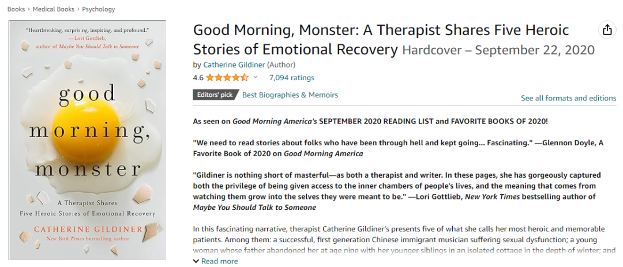Navigate to the Psychology breadcrumb
The image size is (623, 267).
(98, 9)
